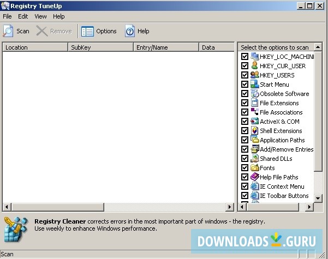
Task: Click the results pane right scroll arrow
Action: pos(230,207)
